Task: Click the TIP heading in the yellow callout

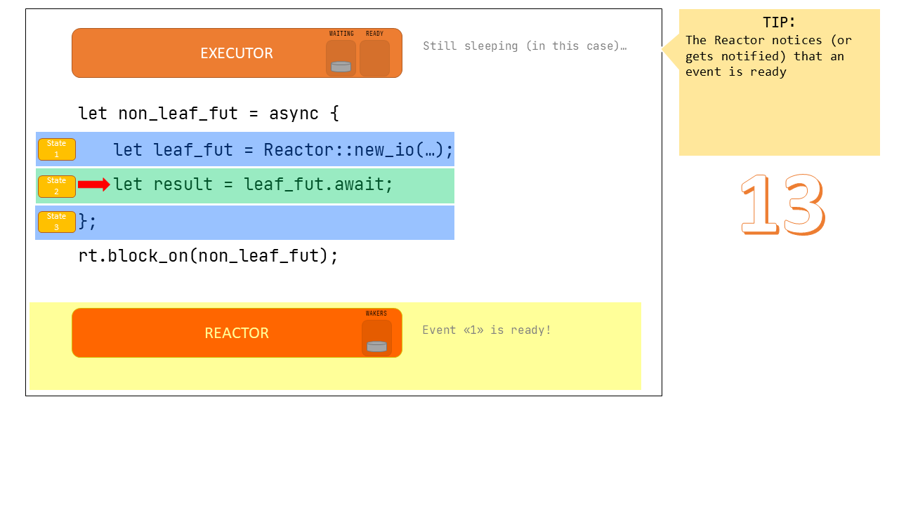Action: pos(779,22)
